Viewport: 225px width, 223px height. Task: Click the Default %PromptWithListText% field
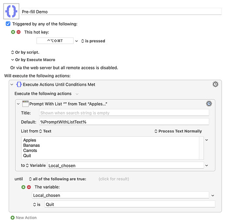124,122
